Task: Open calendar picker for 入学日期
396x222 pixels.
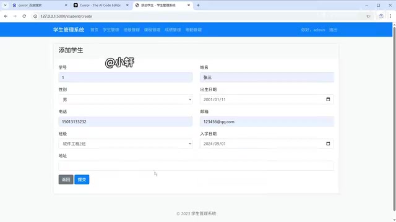Action: pos(328,144)
